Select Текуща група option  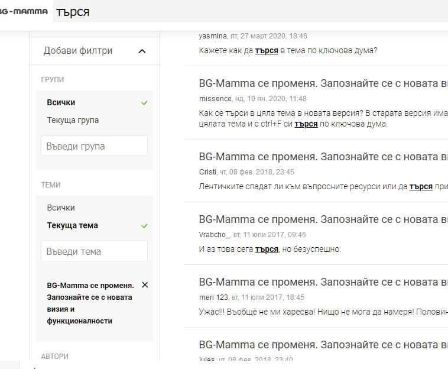[x=73, y=120]
